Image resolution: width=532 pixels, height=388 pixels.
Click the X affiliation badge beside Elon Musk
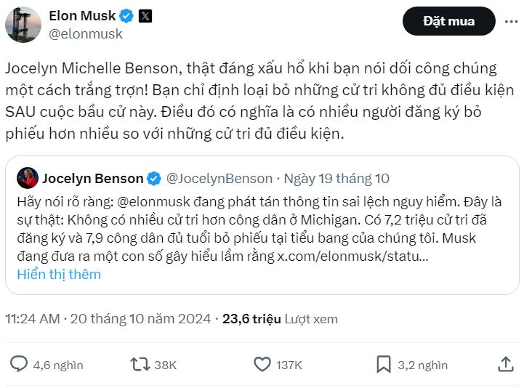point(145,15)
